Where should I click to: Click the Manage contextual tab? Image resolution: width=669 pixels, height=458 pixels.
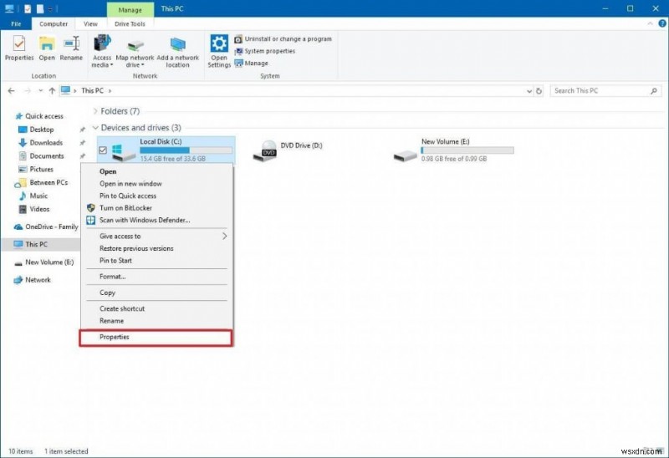130,9
